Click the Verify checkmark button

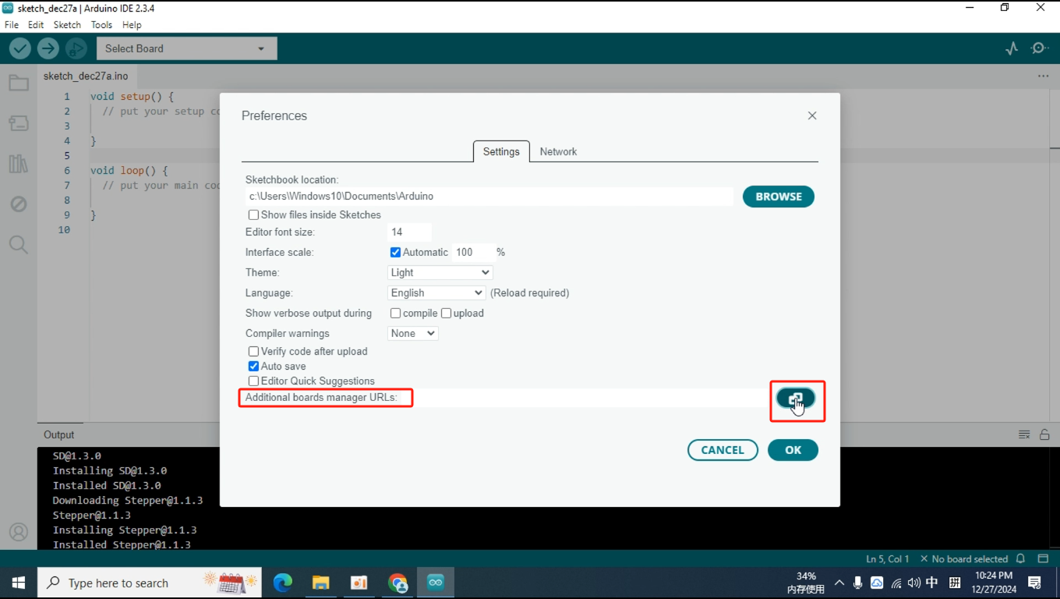[x=20, y=48]
